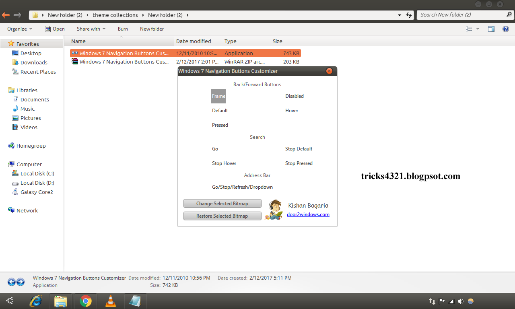Select Libraries in the navigation pane
515x309 pixels.
27,90
